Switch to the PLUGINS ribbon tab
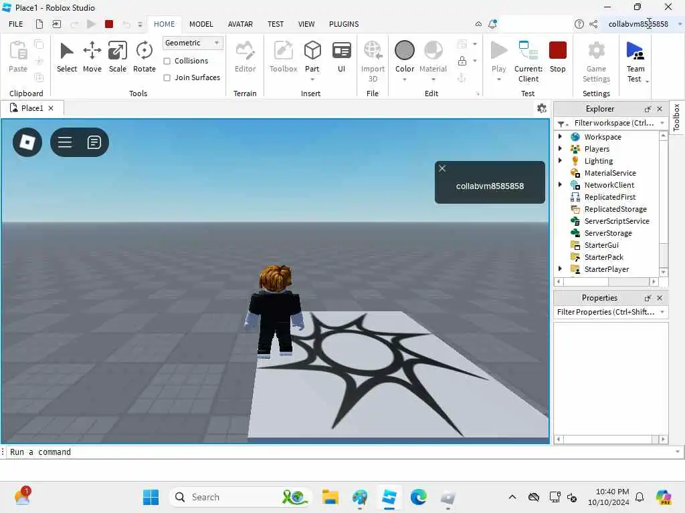Viewport: 685px width, 513px height. pyautogui.click(x=344, y=24)
